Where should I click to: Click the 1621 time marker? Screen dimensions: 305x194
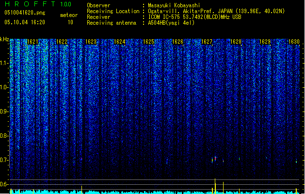[32, 42]
